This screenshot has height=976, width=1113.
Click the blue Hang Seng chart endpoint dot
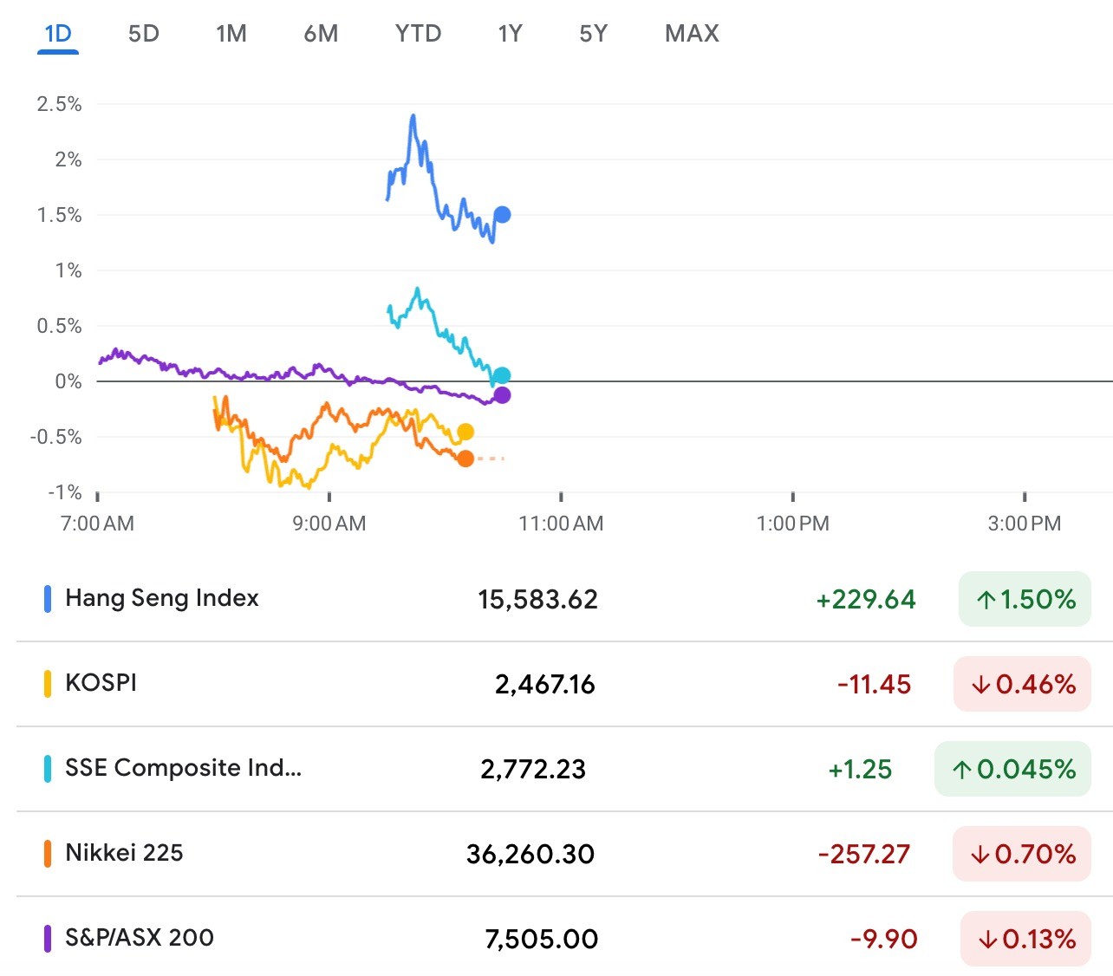502,214
